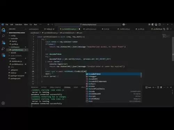Select decodedToken autocomplete suggestion
Image resolution: width=174 pixels, height=130 pixels.
click(113, 74)
